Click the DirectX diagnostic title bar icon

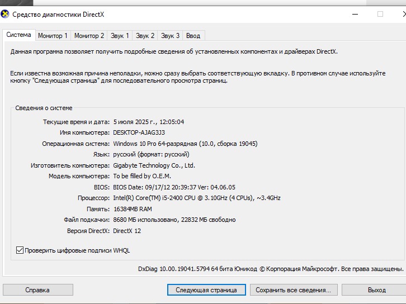point(5,14)
